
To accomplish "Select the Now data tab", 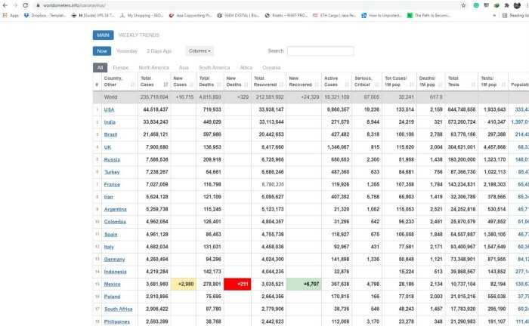I will (102, 51).
